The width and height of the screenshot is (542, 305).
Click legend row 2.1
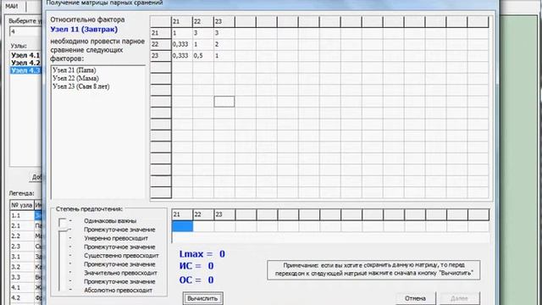(25, 226)
